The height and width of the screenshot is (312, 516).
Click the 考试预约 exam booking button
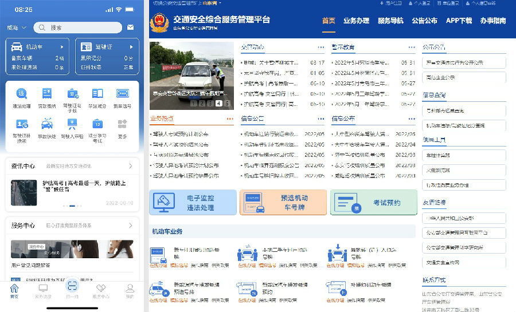click(373, 203)
